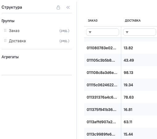
Task: Focus the Заказ column filter input
Action: pos(102,32)
